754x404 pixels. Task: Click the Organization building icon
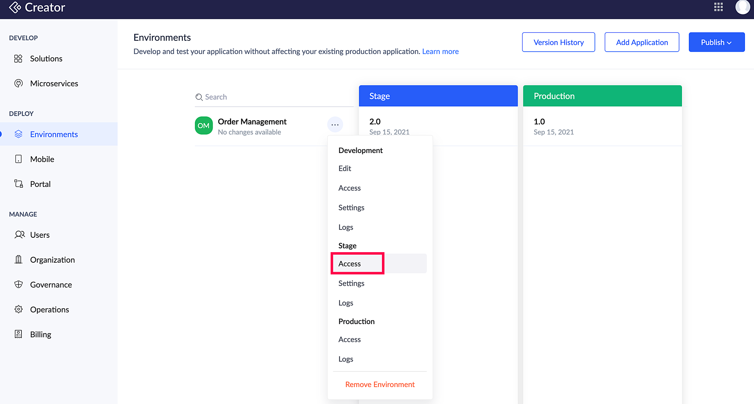pos(18,260)
